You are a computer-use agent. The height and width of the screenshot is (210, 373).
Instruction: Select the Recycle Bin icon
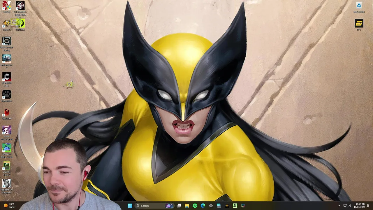pyautogui.click(x=359, y=8)
